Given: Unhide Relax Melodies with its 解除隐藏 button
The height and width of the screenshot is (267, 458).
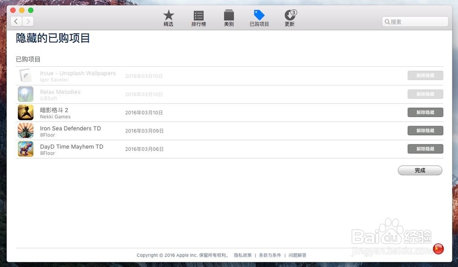Looking at the screenshot, I should click(x=425, y=94).
